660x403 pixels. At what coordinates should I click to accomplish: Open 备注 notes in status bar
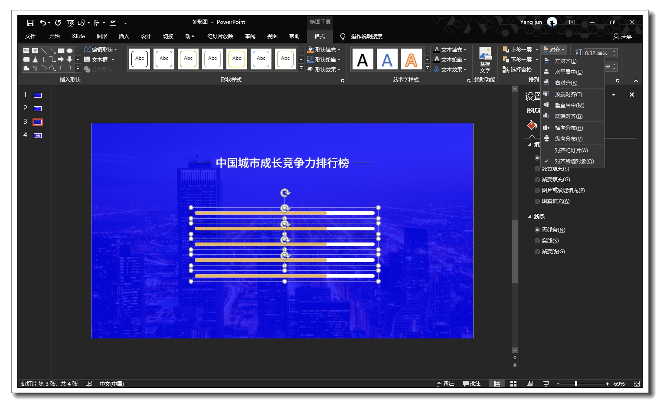[445, 383]
